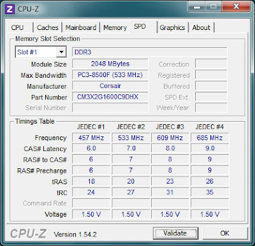
Task: Click tRC value 35
Action: tap(210, 192)
